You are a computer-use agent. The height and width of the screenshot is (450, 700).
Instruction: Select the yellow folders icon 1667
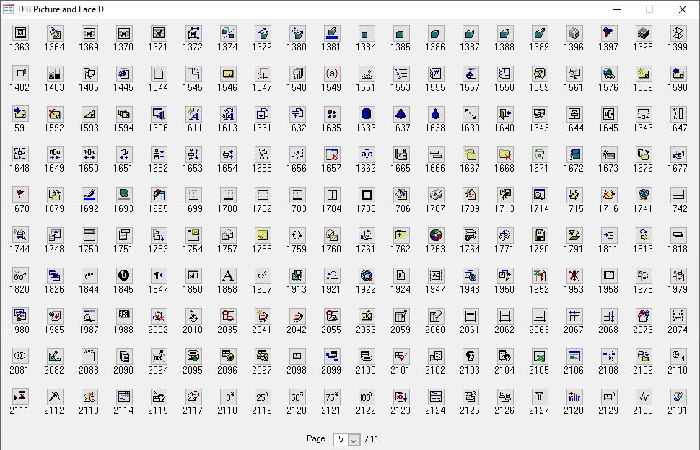(x=470, y=154)
